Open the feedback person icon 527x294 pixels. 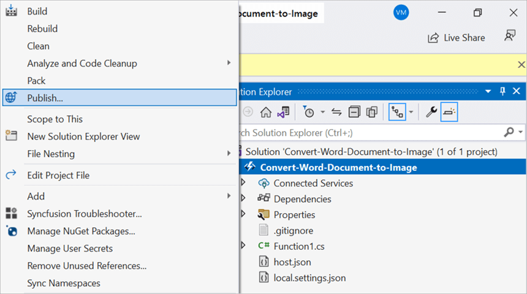click(510, 36)
